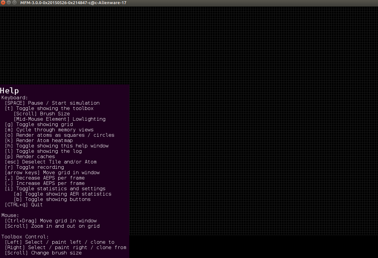378x258 pixels.
Task: Select the Toggle showing this help window line
Action: coord(56,146)
